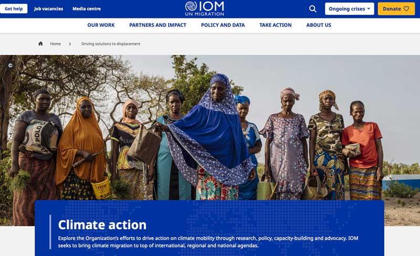Open PARTNERS AND IMPACT menu
Image resolution: width=420 pixels, height=256 pixels.
click(x=158, y=25)
